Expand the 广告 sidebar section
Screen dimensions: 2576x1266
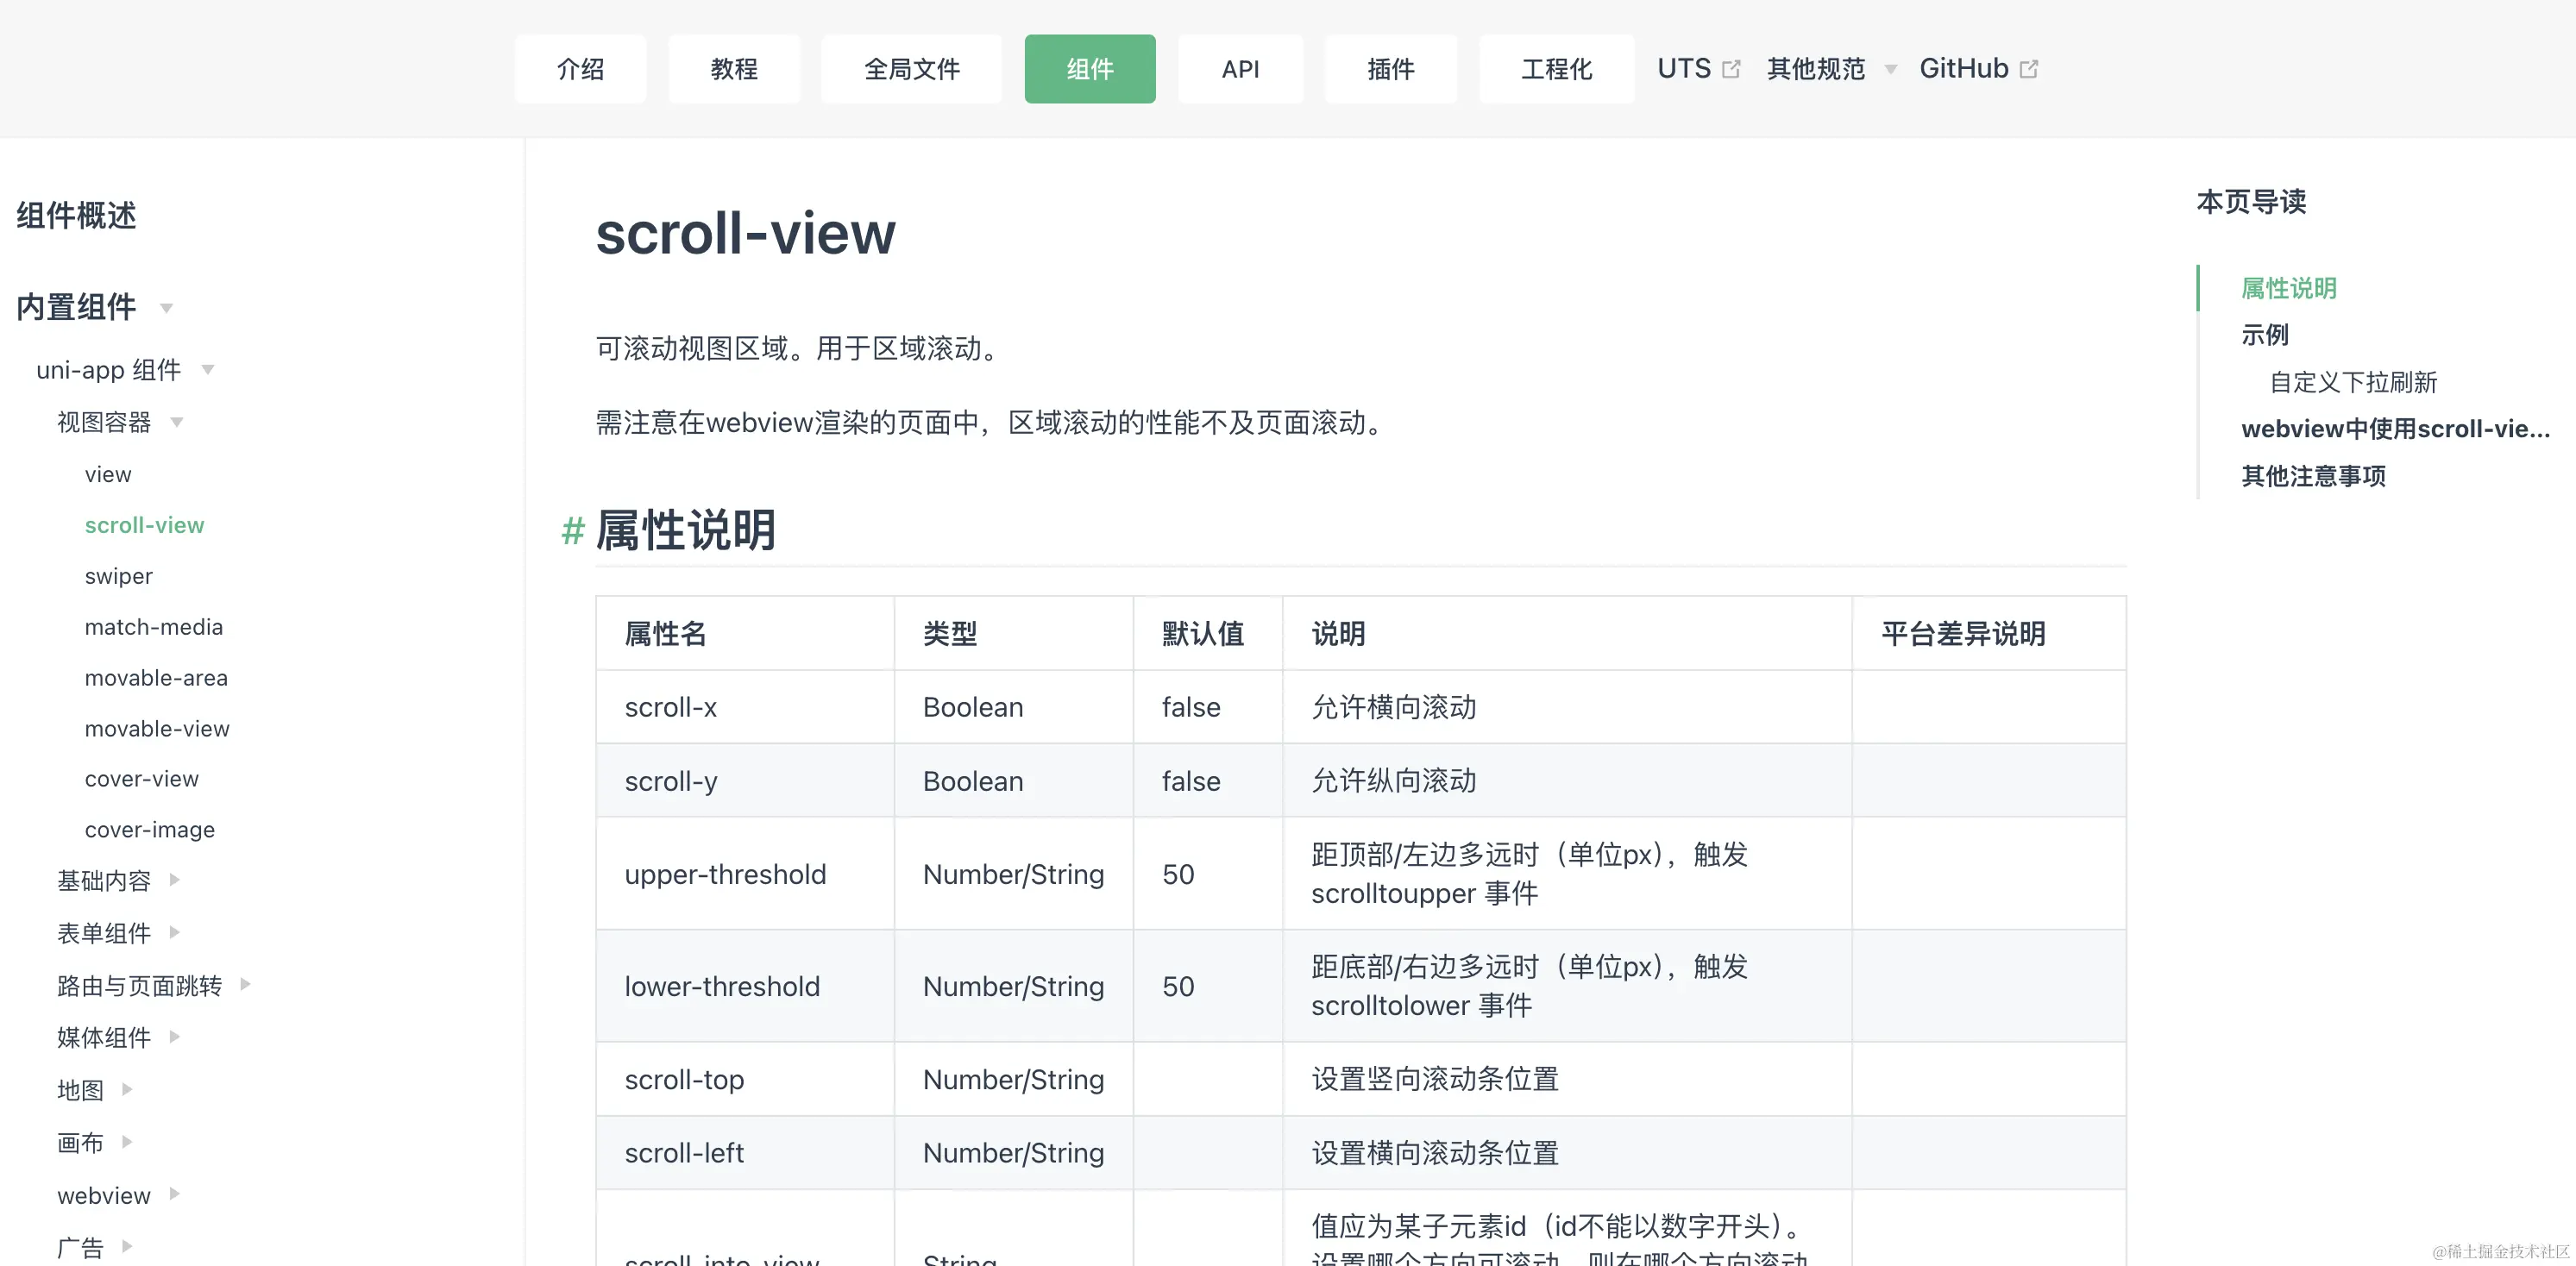click(127, 1246)
